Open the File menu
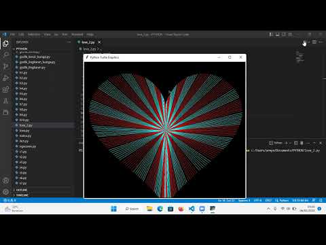The image size is (326, 245). (x=13, y=35)
